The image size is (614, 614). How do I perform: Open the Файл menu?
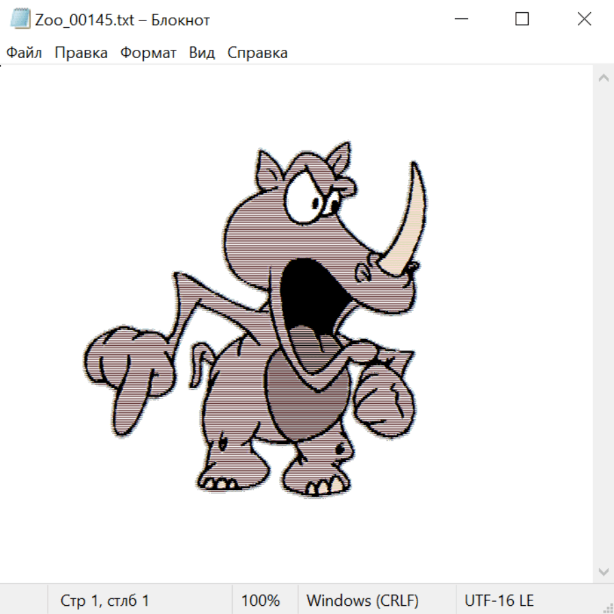click(25, 53)
